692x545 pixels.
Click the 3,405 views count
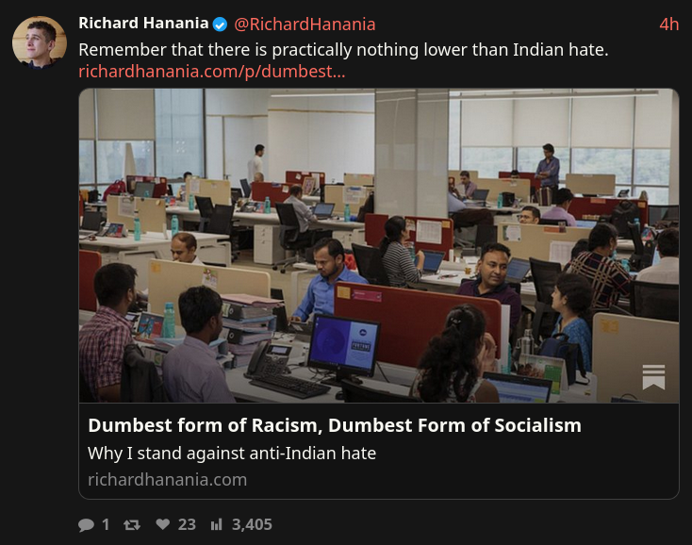click(252, 524)
